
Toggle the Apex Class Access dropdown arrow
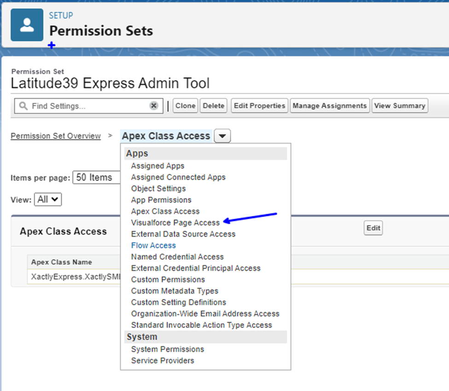coord(222,136)
